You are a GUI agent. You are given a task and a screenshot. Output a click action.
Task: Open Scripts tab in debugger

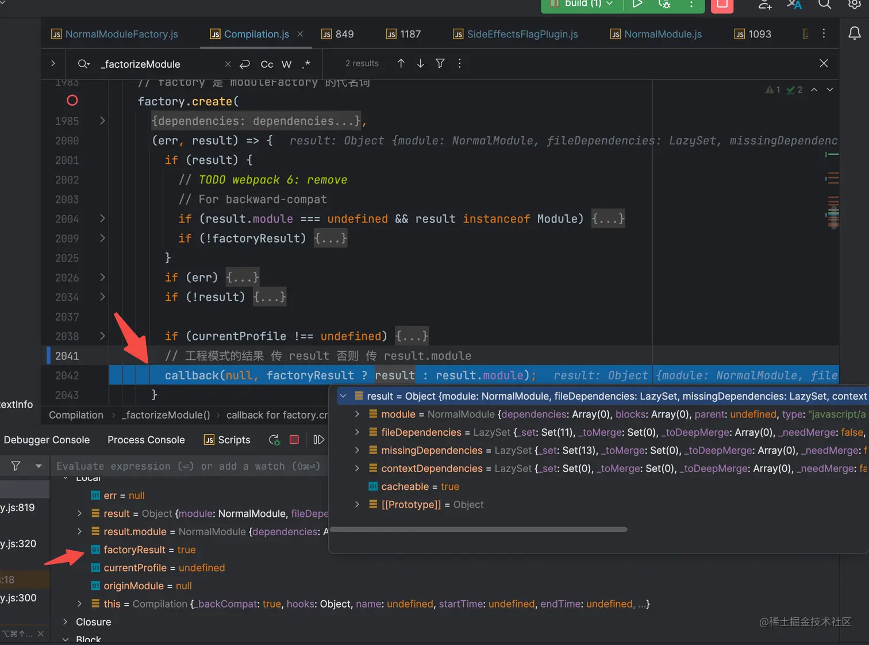coord(227,440)
